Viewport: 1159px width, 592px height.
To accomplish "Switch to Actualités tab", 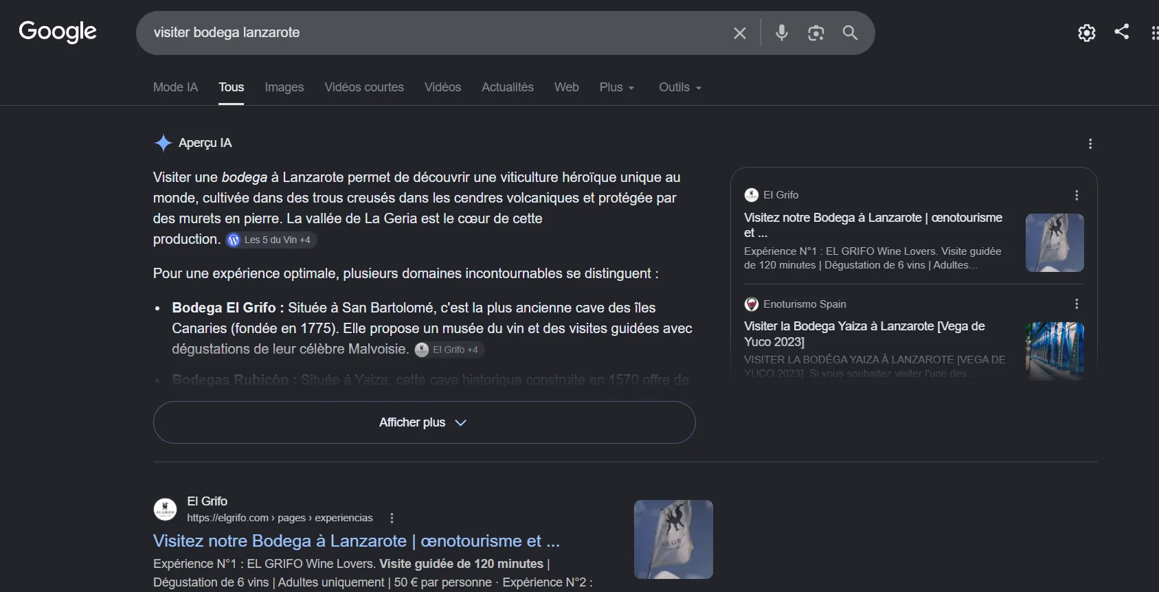I will click(508, 87).
